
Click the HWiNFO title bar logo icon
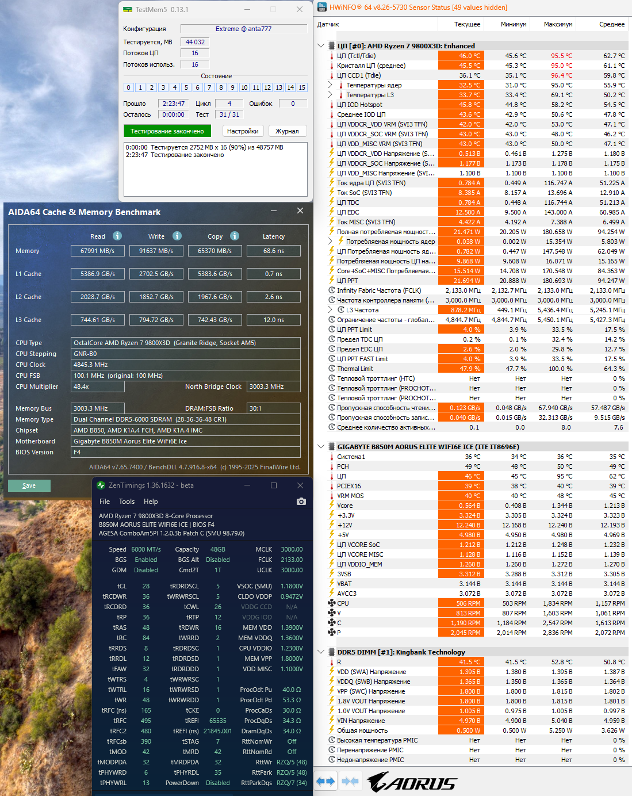click(322, 7)
